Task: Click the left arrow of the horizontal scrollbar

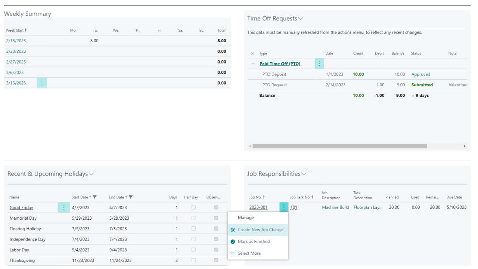Action: pyautogui.click(x=250, y=146)
